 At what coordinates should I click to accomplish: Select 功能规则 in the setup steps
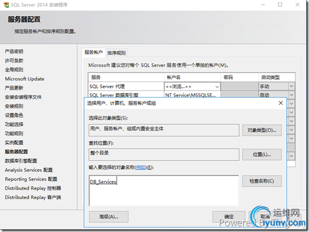[x=14, y=133]
